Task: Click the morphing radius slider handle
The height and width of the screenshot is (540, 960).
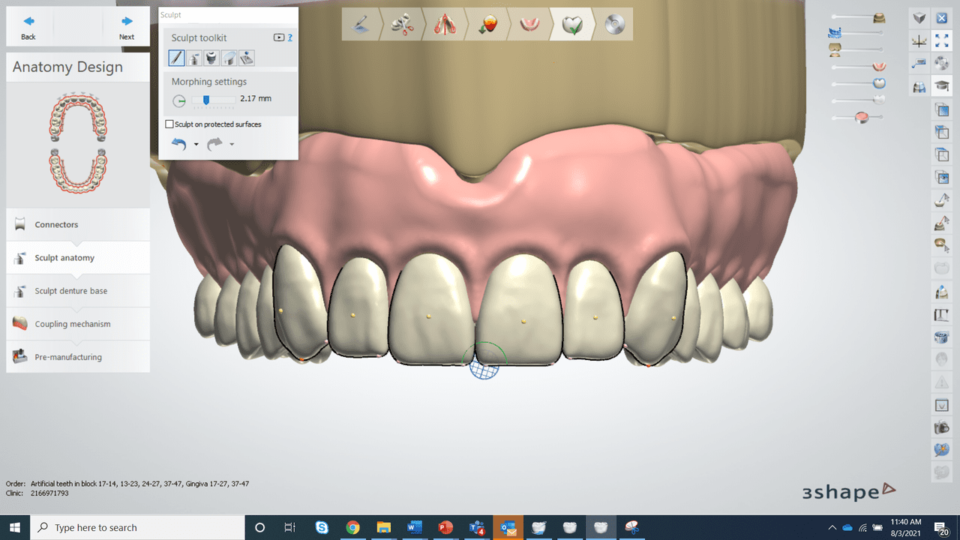Action: [x=206, y=100]
